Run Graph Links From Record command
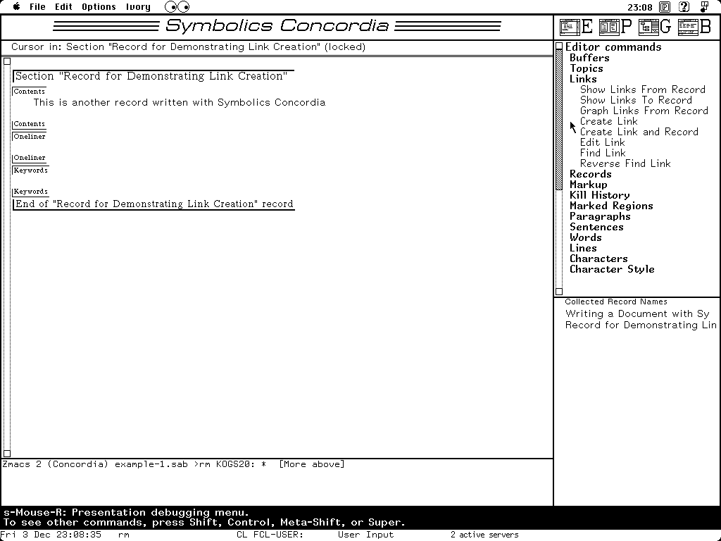 click(644, 111)
